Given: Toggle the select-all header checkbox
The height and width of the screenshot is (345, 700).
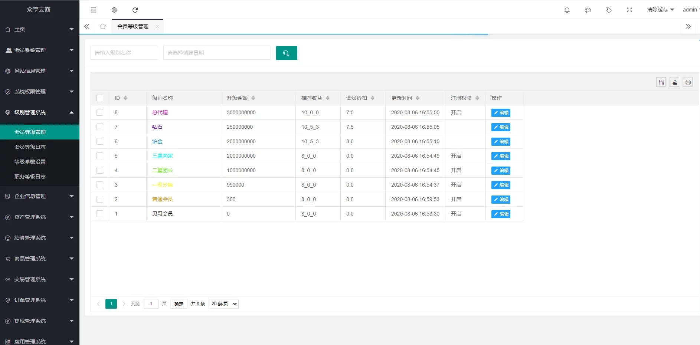Looking at the screenshot, I should [x=100, y=98].
